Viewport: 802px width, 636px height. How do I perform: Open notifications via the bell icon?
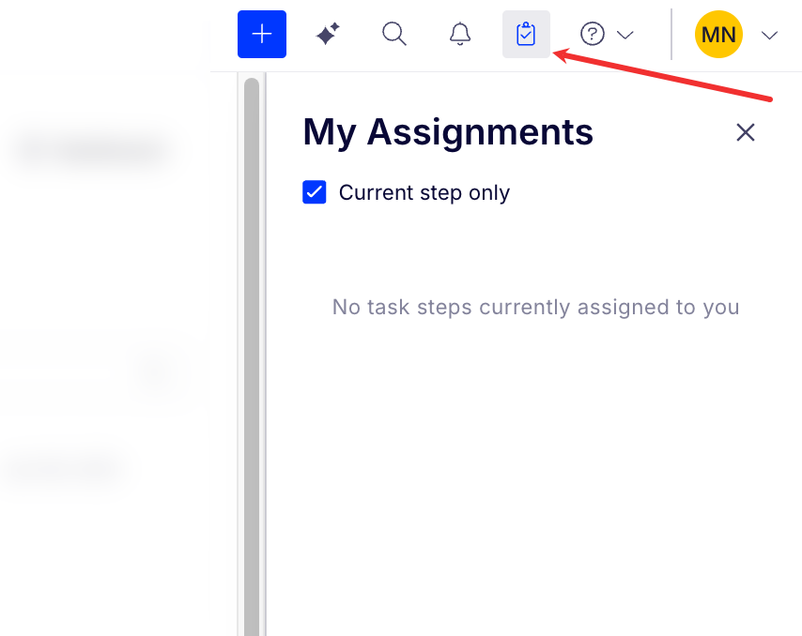click(460, 34)
